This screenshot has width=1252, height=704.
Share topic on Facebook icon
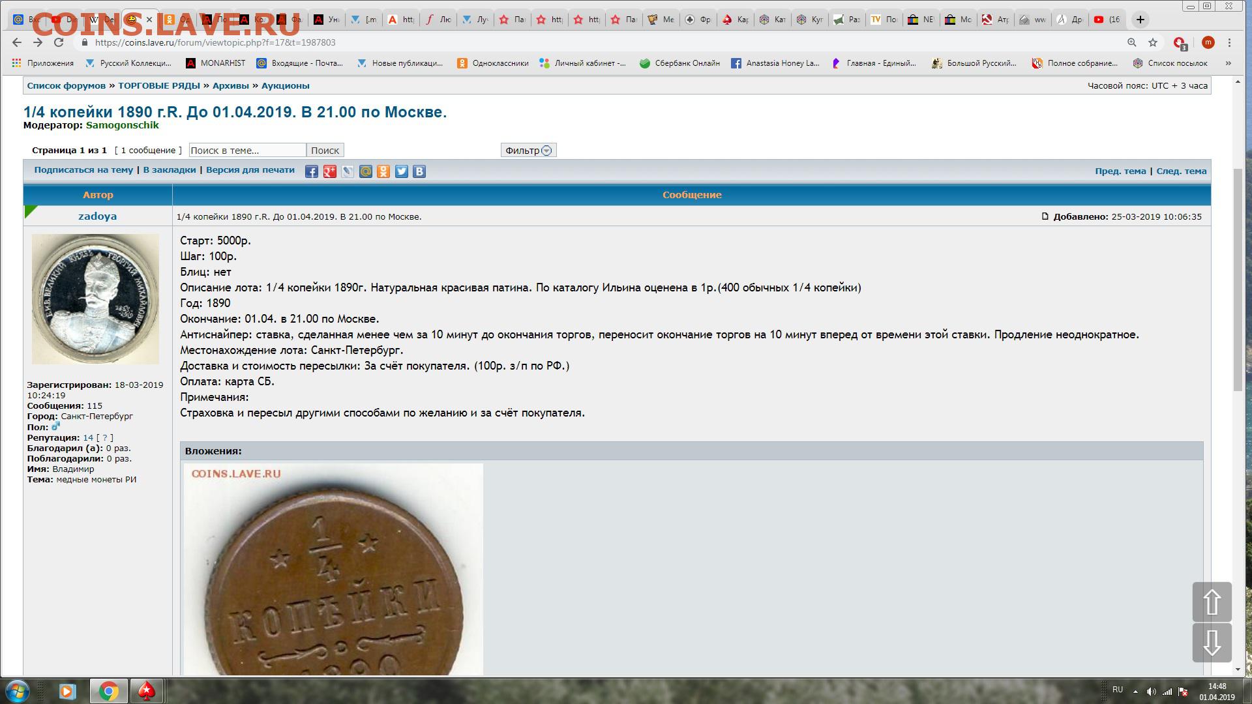312,171
